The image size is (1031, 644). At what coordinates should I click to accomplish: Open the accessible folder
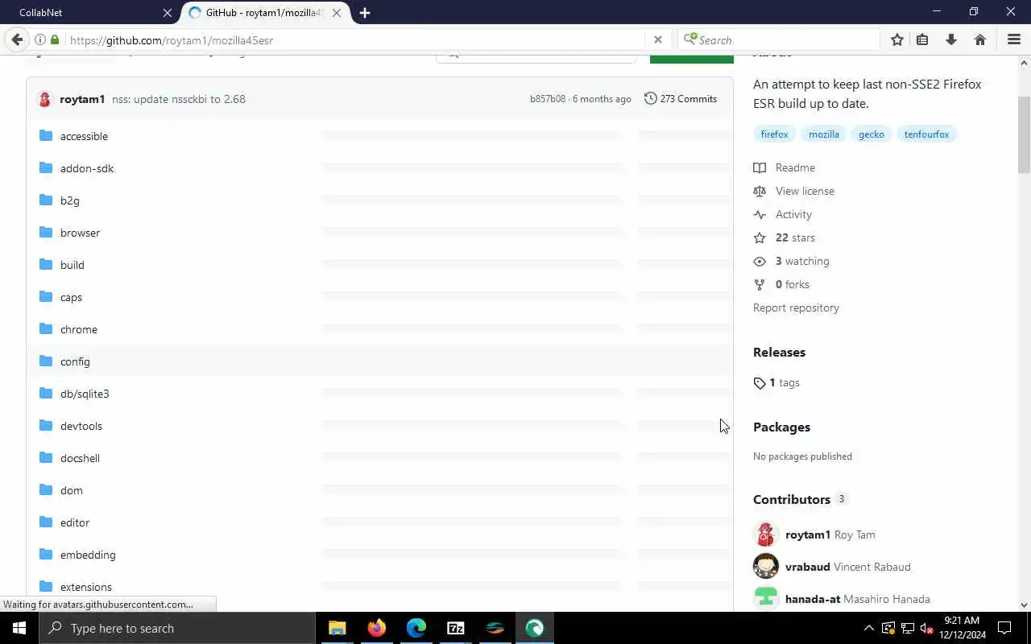point(84,136)
